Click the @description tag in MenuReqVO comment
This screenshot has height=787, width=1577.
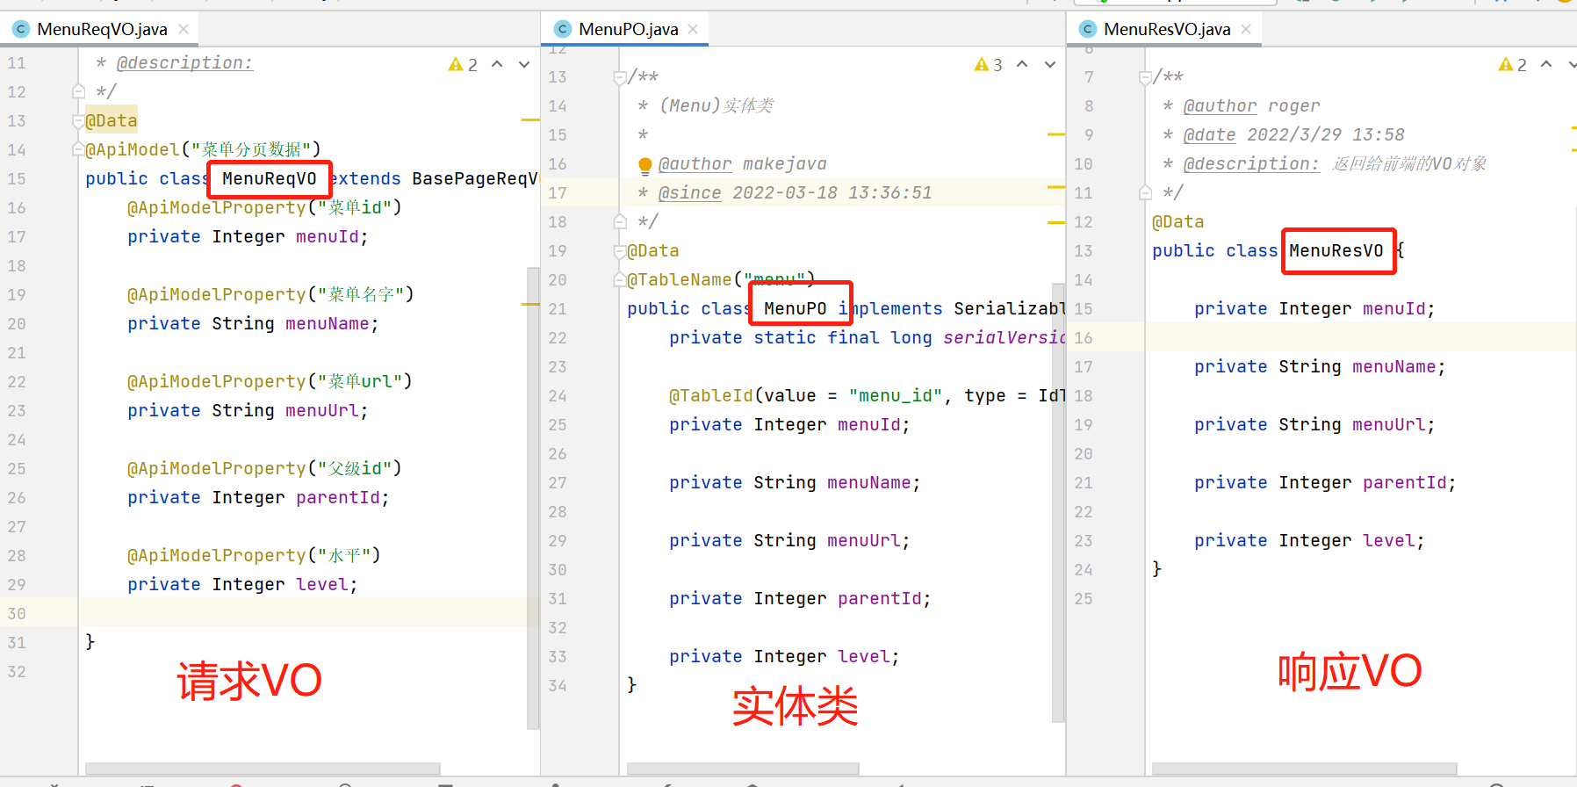point(184,62)
